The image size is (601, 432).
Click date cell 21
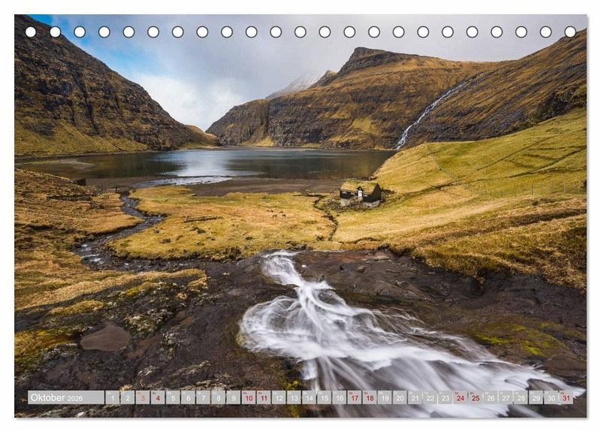click(415, 397)
